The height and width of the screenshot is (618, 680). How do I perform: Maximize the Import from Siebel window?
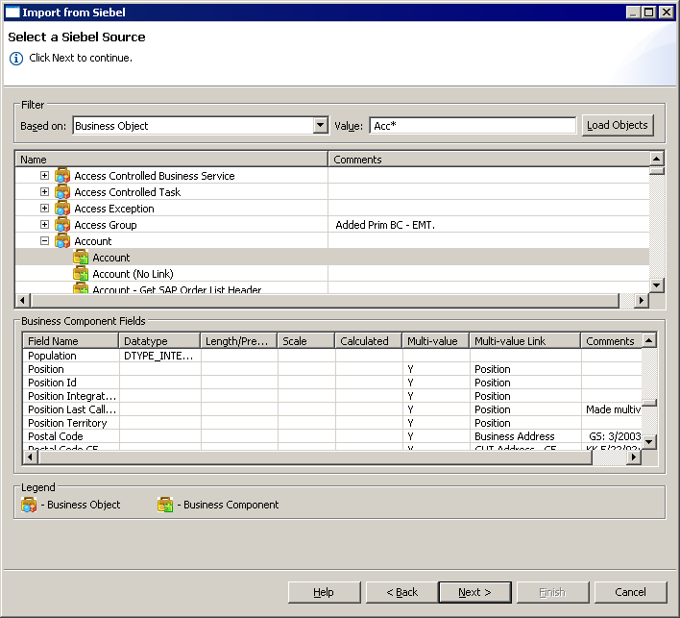tap(648, 12)
